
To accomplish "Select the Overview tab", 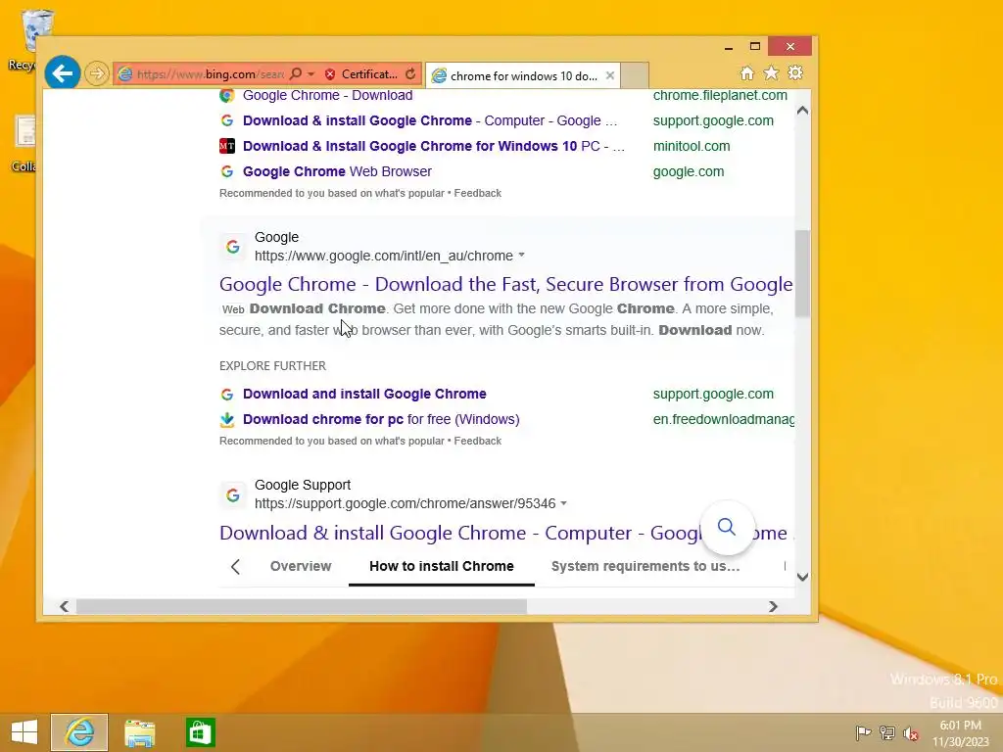I will (x=301, y=566).
